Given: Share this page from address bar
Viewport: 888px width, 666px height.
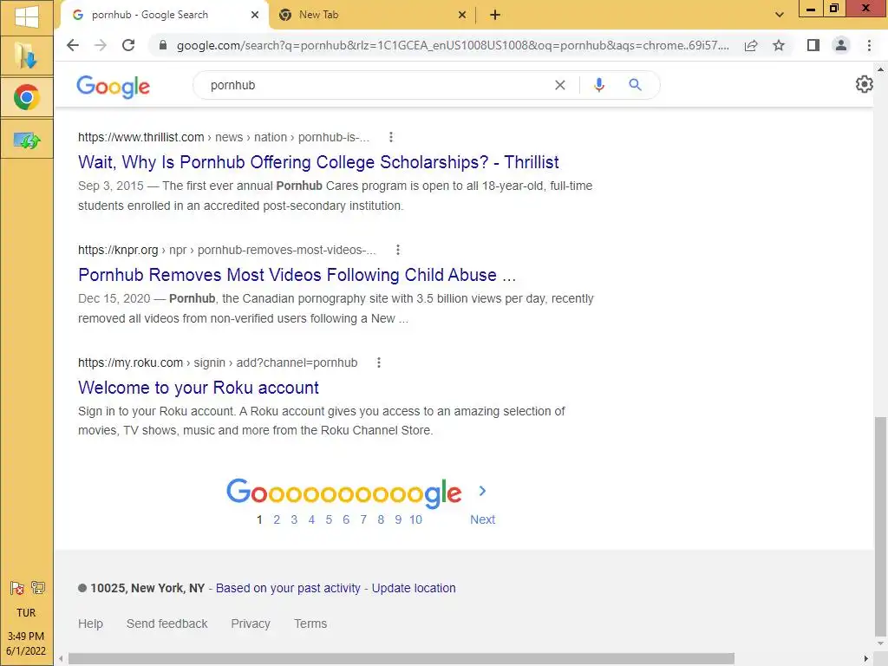Looking at the screenshot, I should tap(751, 45).
